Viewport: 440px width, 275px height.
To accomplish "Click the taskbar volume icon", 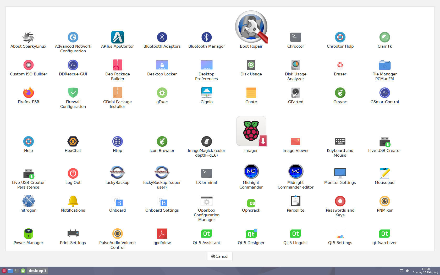I will pos(407,271).
